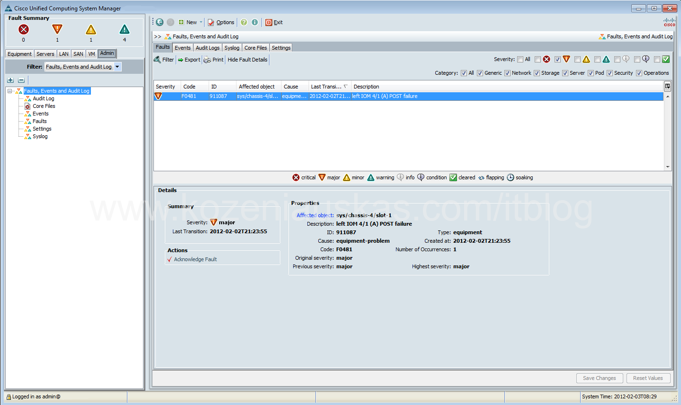Enable the warning severity checkbox
This screenshot has width=681, height=405.
click(597, 59)
